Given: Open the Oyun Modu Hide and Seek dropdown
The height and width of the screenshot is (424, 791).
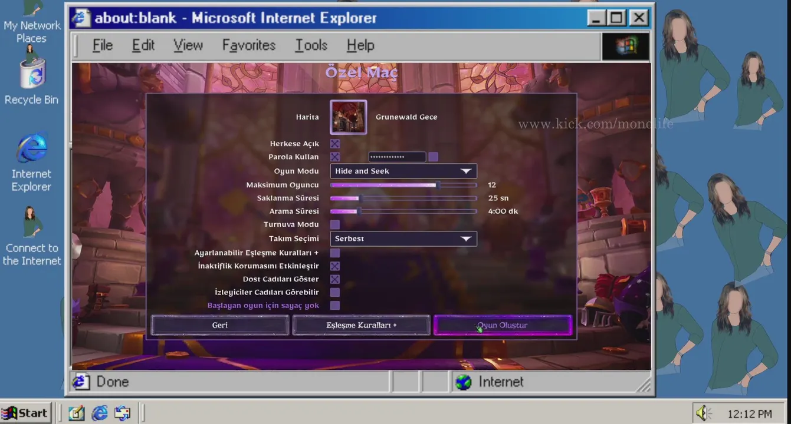Looking at the screenshot, I should tap(403, 171).
